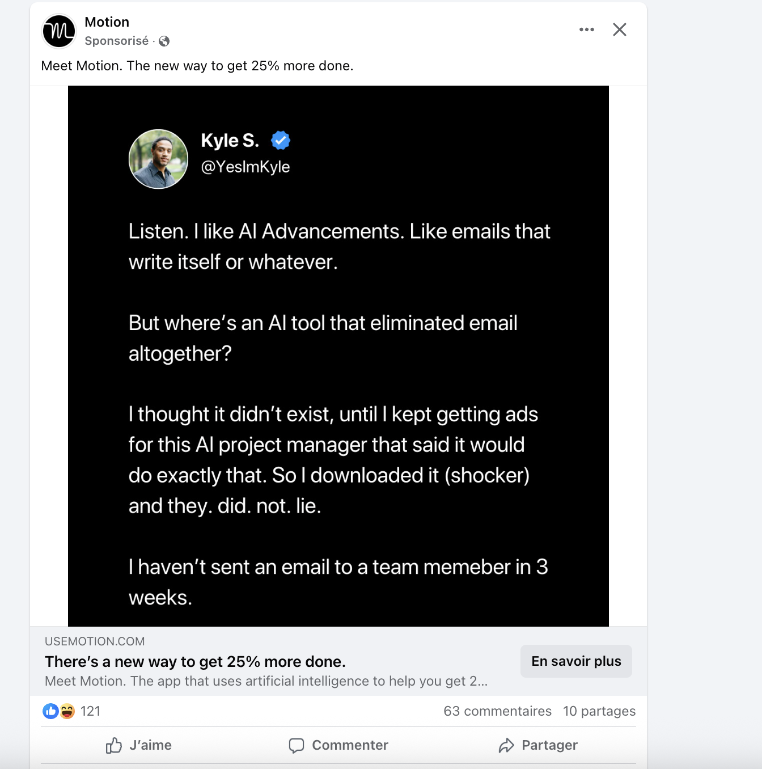Click the Haha laughing reaction emoji
Screen dimensions: 762x769
[x=67, y=711]
